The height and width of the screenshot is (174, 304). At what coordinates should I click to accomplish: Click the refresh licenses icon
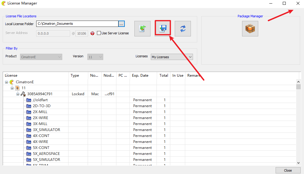click(x=183, y=29)
